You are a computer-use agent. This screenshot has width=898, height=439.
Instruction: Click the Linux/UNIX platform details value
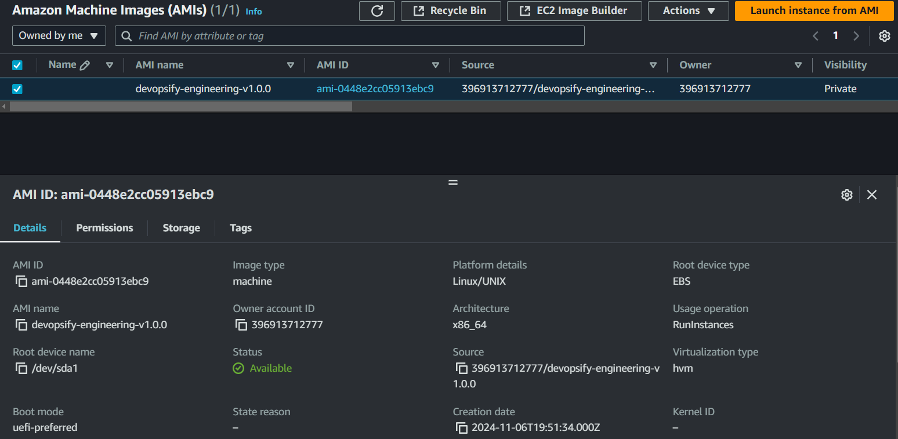pyautogui.click(x=479, y=281)
